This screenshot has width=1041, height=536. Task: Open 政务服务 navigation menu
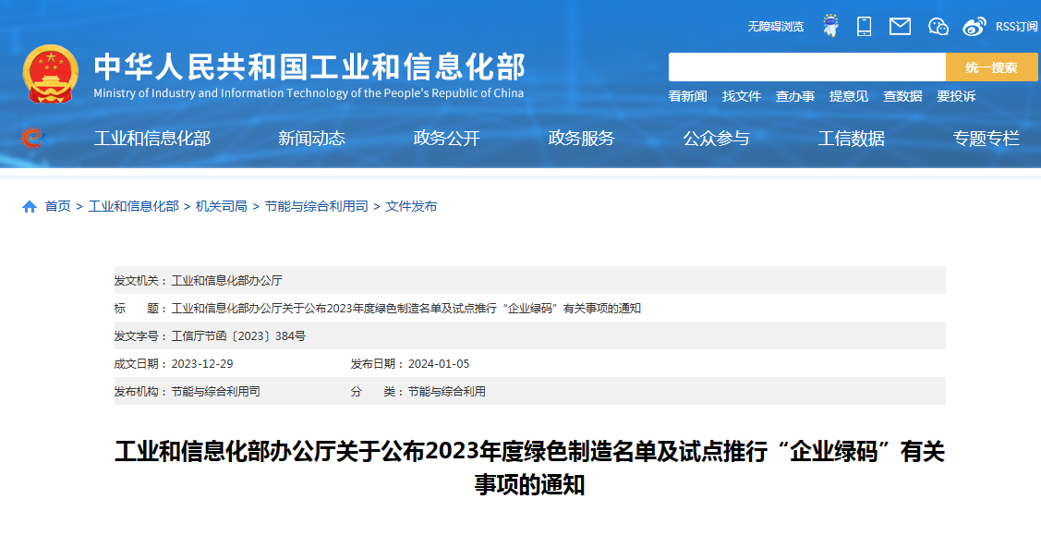click(582, 138)
